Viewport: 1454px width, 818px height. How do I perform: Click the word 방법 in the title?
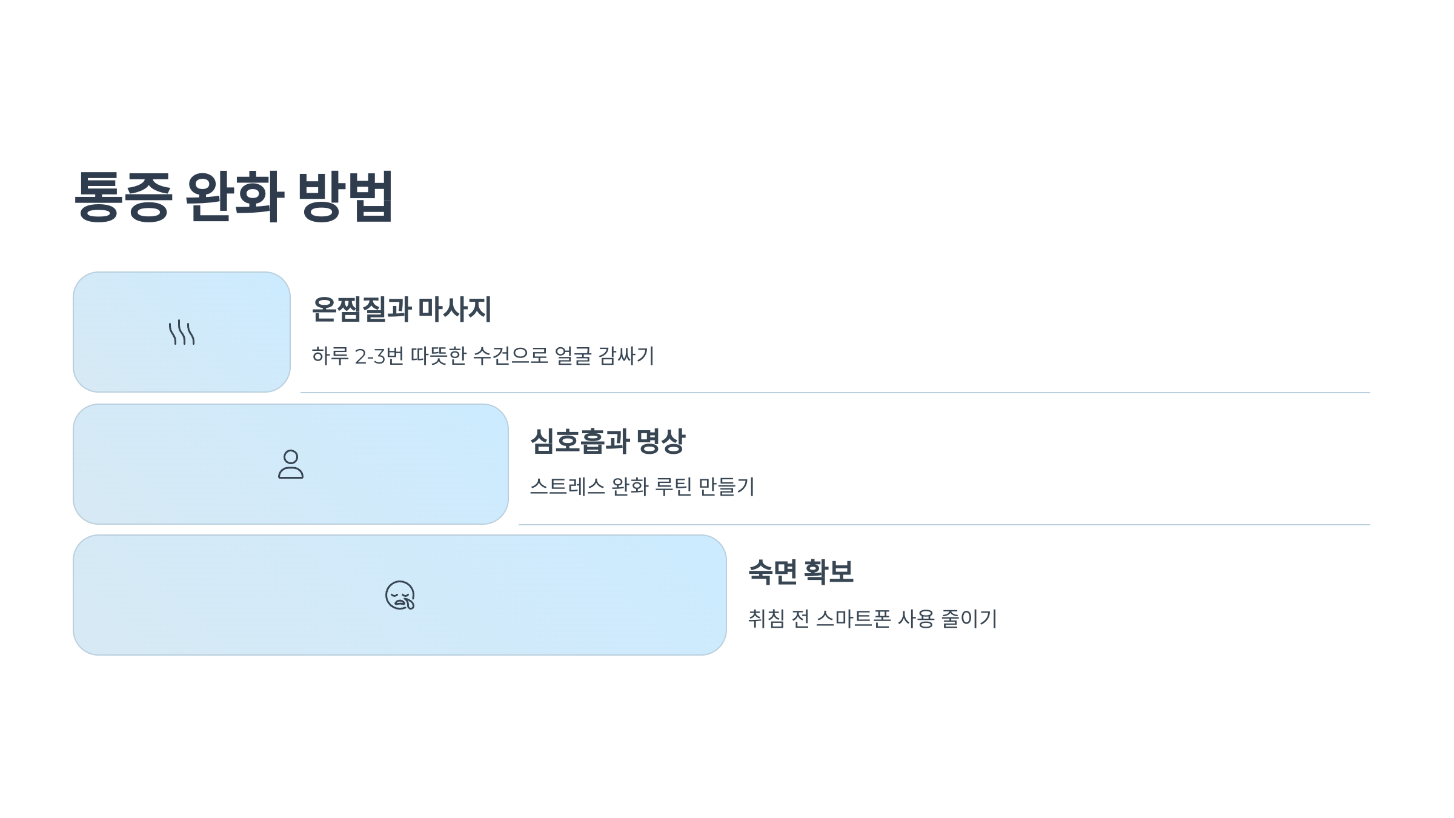tap(345, 196)
